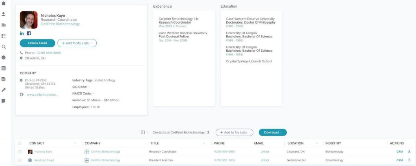The width and height of the screenshot is (416, 166).
Task: Click the 'President And Ceo' title cell
Action: 161,160
